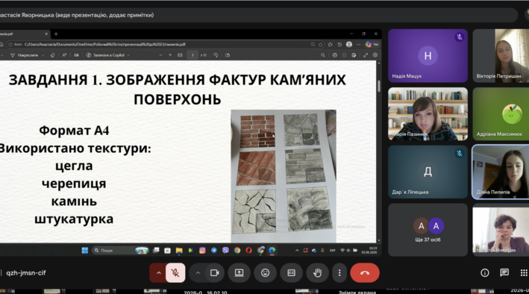Zoom in with plus in PDF toolbar
Image resolution: width=529 pixels, height=294 pixels.
click(170, 55)
